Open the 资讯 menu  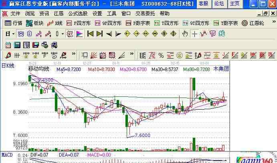[x=44, y=14]
